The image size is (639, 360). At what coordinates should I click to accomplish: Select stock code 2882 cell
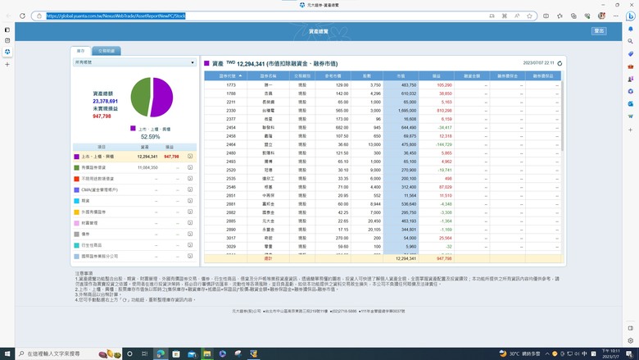(x=231, y=212)
